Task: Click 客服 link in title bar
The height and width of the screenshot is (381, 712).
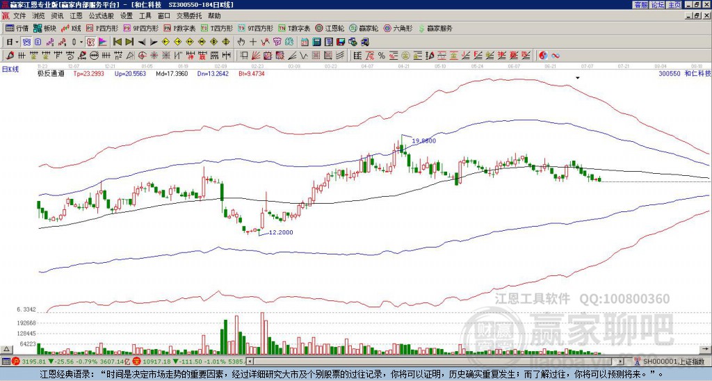Action: pyautogui.click(x=640, y=5)
